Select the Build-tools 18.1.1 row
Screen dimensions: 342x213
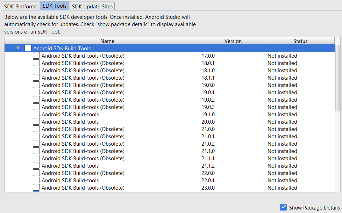pos(170,78)
